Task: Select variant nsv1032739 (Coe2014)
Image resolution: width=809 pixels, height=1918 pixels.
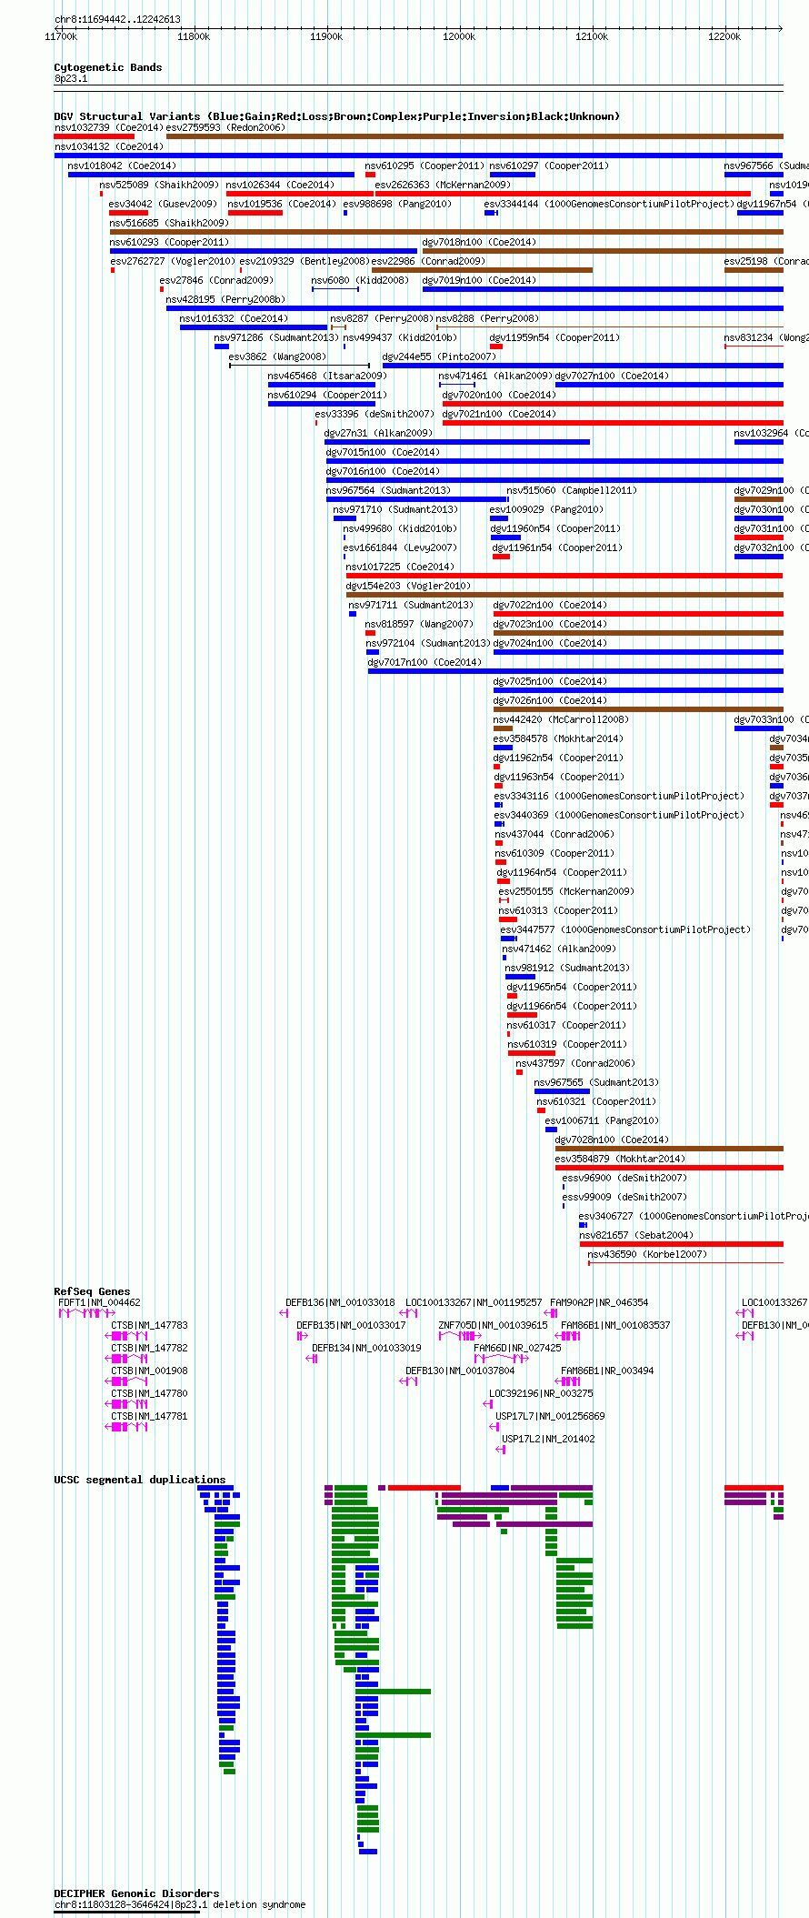Action: tap(108, 127)
